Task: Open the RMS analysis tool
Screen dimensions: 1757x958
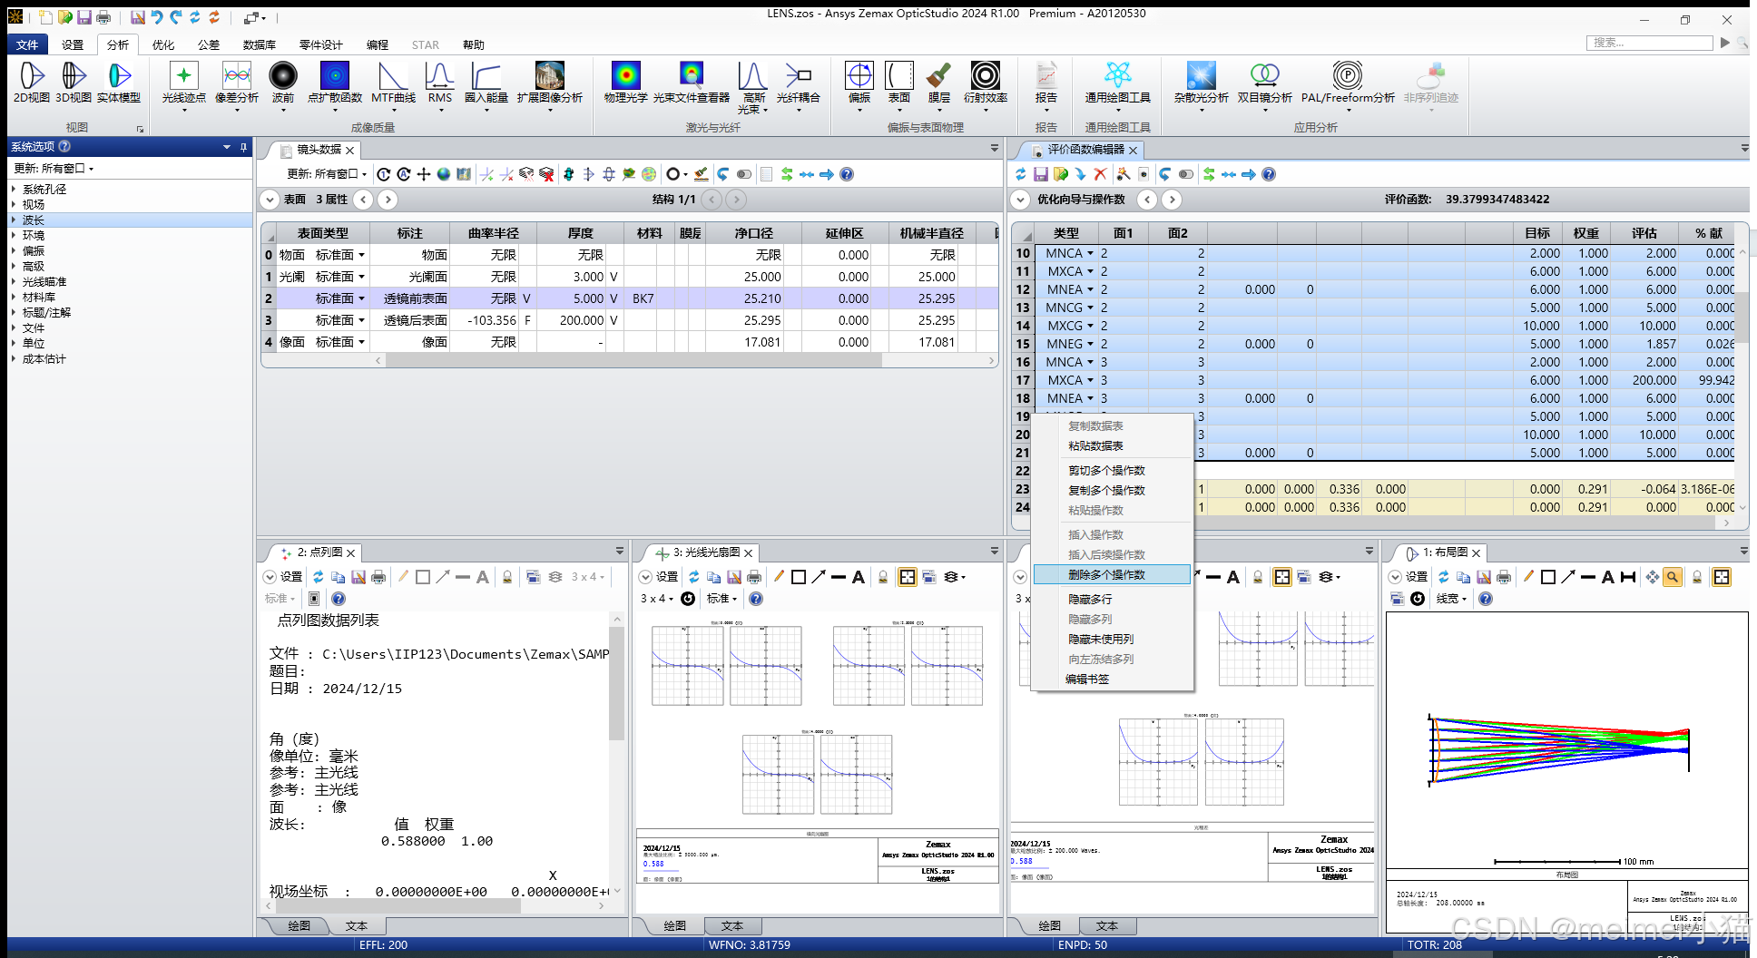Action: 440,86
